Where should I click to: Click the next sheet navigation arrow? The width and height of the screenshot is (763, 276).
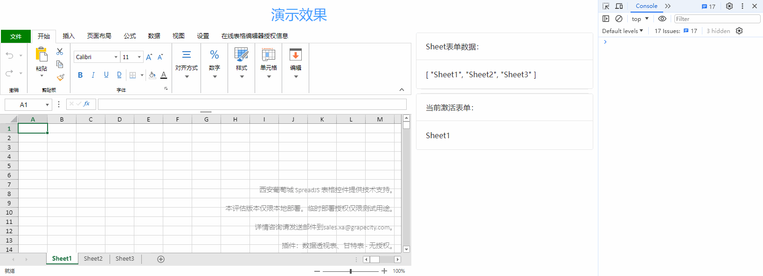coord(26,259)
